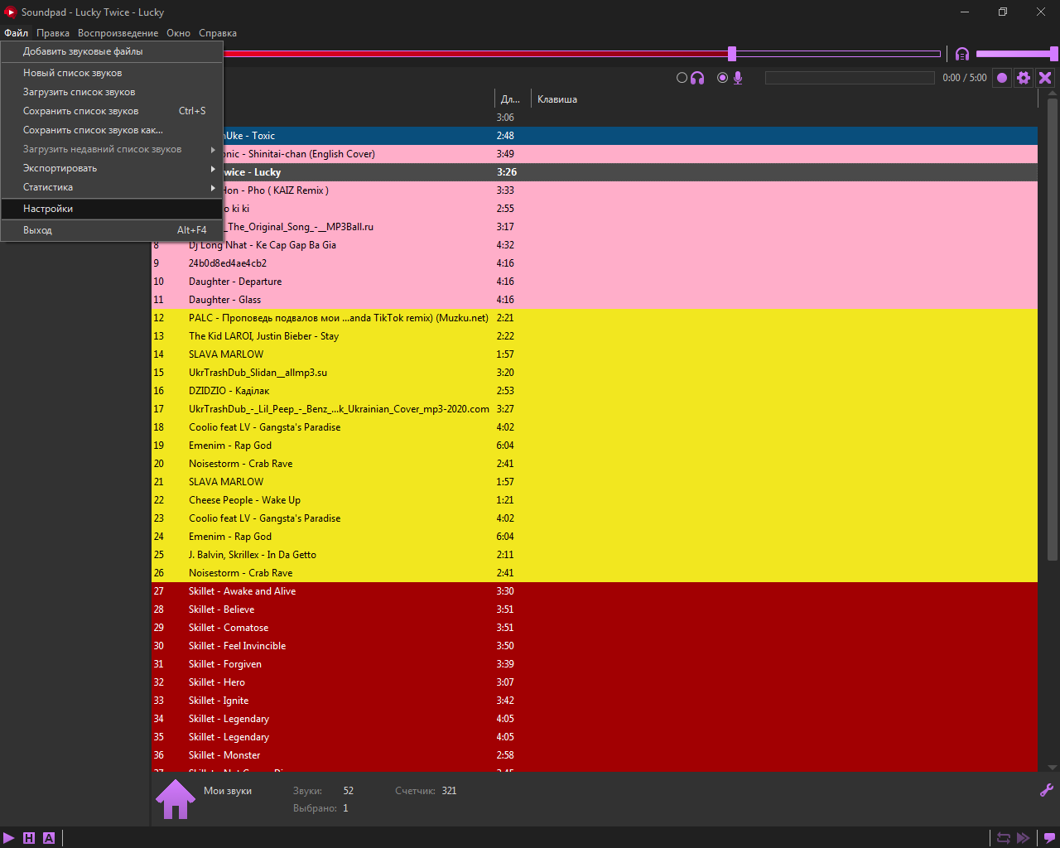
Task: Click the Soundpad app icon in the title bar
Action: click(11, 12)
